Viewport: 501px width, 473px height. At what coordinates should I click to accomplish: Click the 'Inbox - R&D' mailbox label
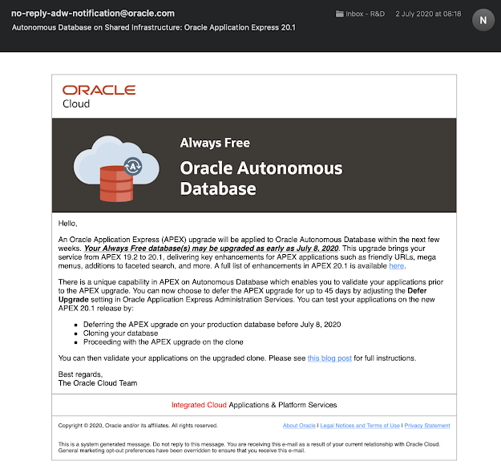(x=366, y=14)
